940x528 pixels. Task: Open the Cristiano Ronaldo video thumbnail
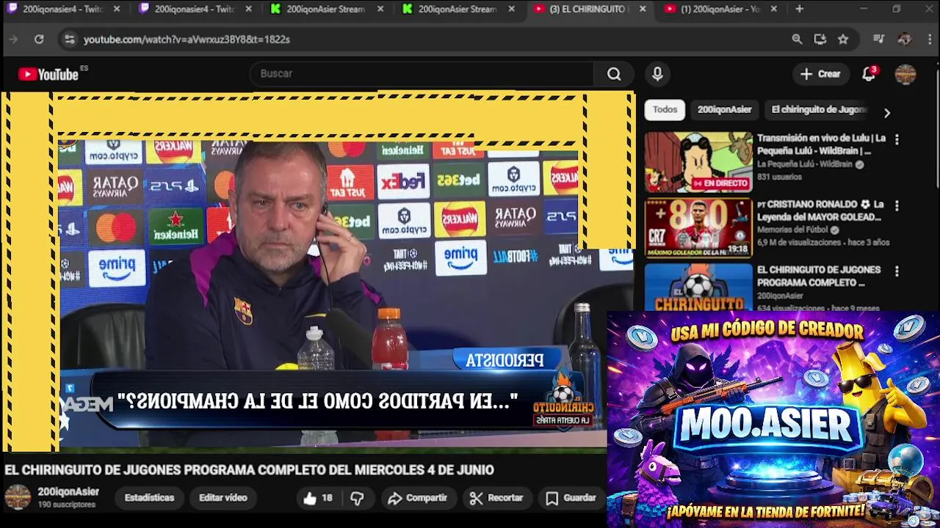[x=698, y=228]
